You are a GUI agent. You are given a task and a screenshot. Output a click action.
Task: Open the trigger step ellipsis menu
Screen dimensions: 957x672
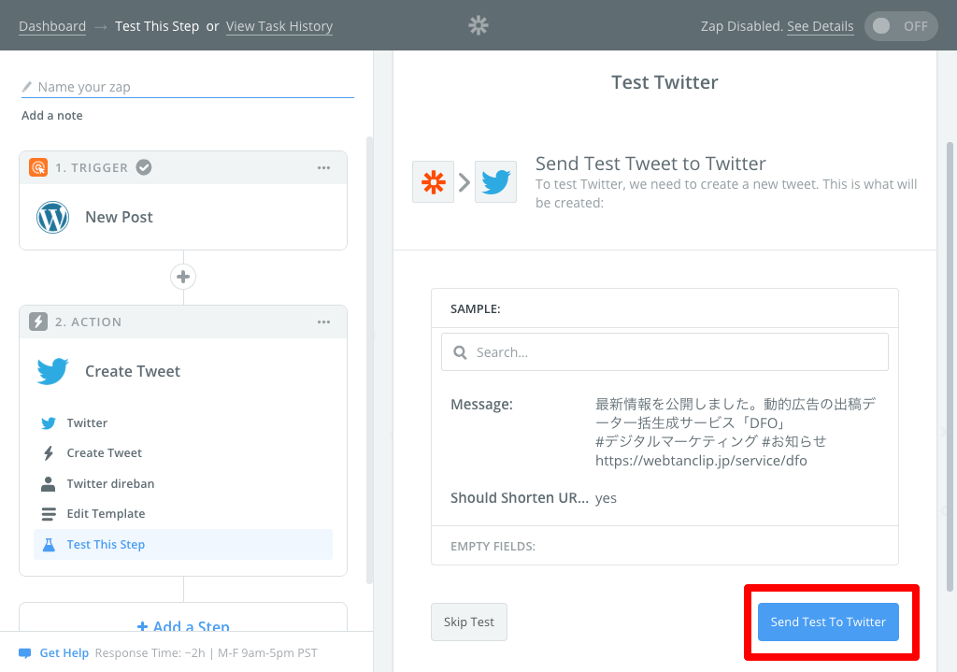[323, 168]
